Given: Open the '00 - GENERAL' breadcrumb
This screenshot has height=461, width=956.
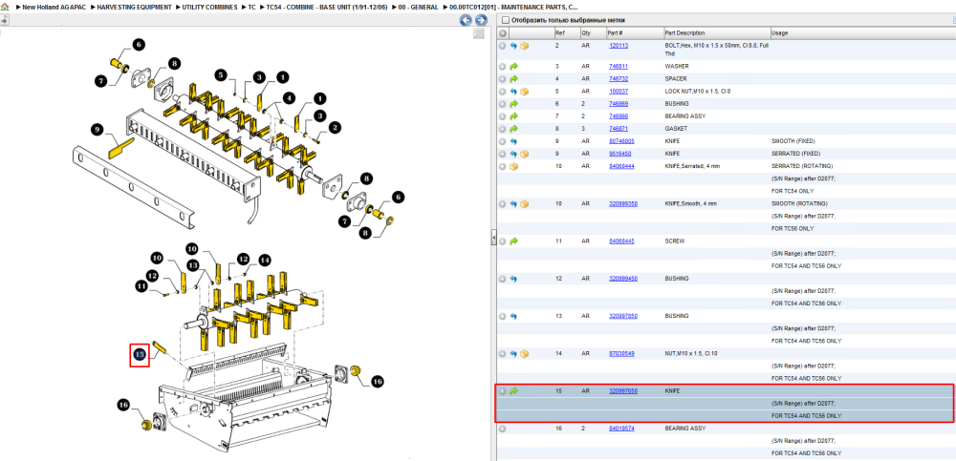Looking at the screenshot, I should click(419, 7).
